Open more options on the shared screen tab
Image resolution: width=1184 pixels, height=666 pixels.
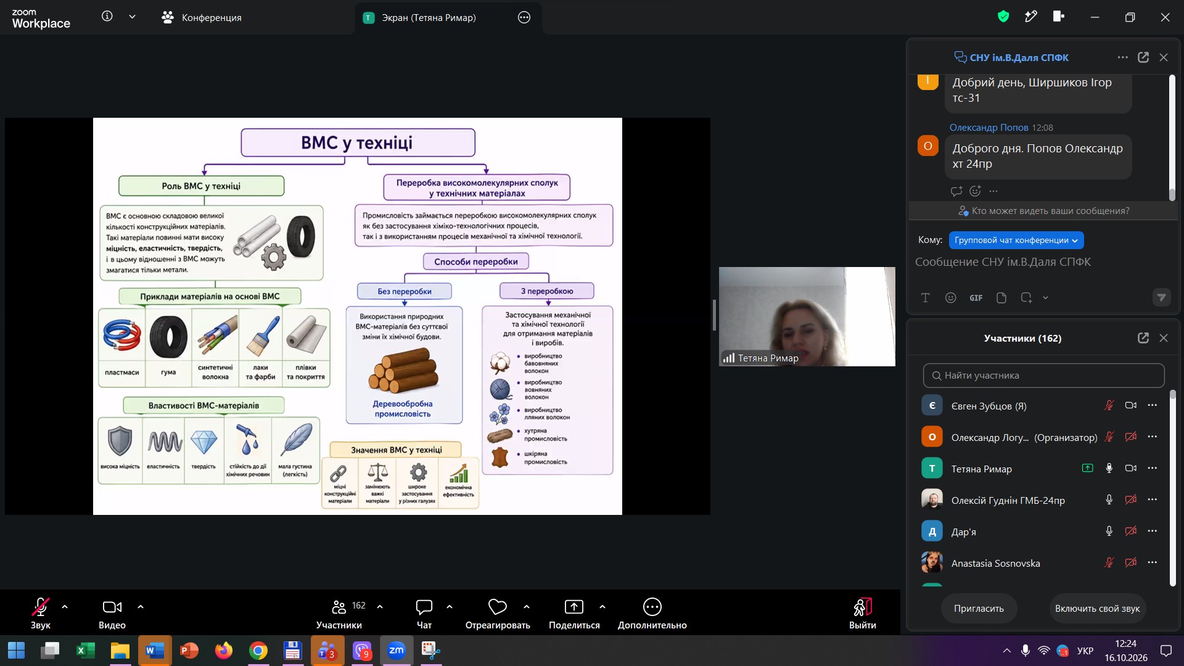(x=524, y=17)
